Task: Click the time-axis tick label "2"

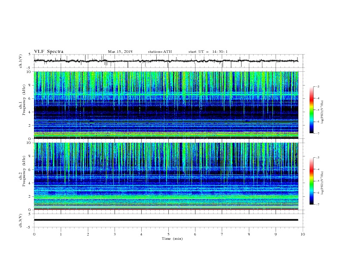Action: (x=88, y=234)
